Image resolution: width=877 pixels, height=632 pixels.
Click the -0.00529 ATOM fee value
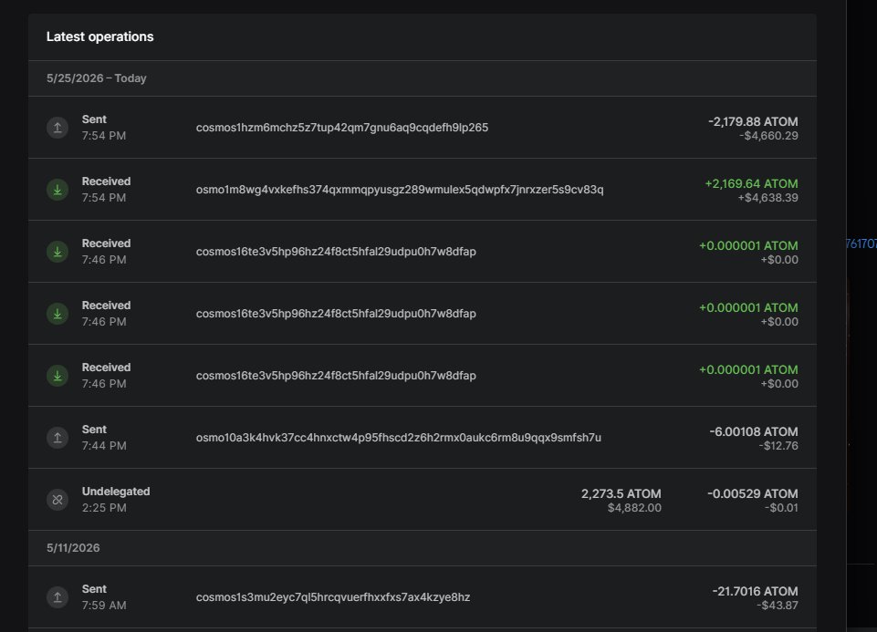752,493
